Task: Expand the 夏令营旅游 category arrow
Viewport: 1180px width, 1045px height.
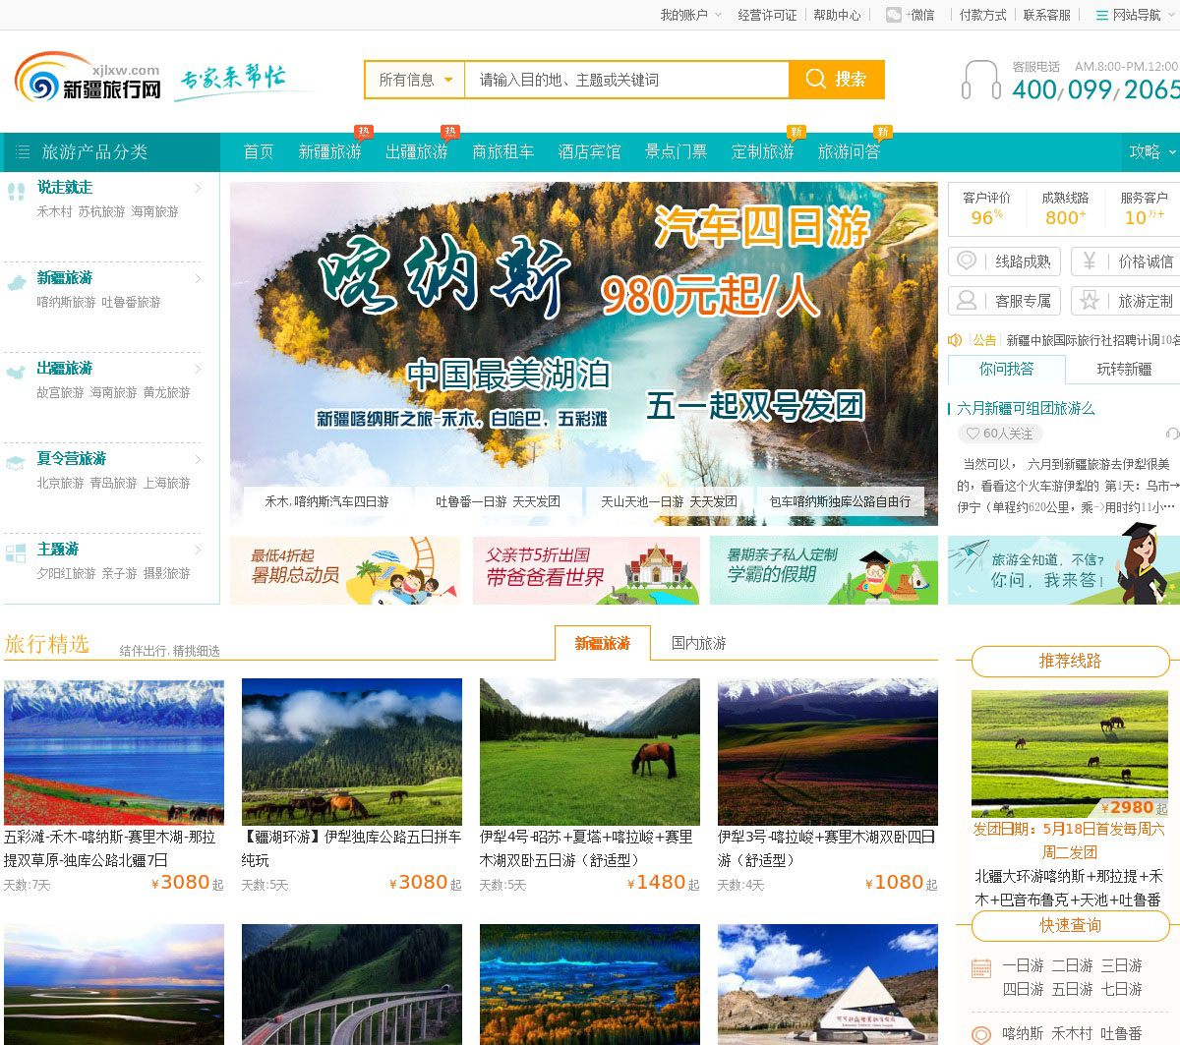Action: pos(198,459)
